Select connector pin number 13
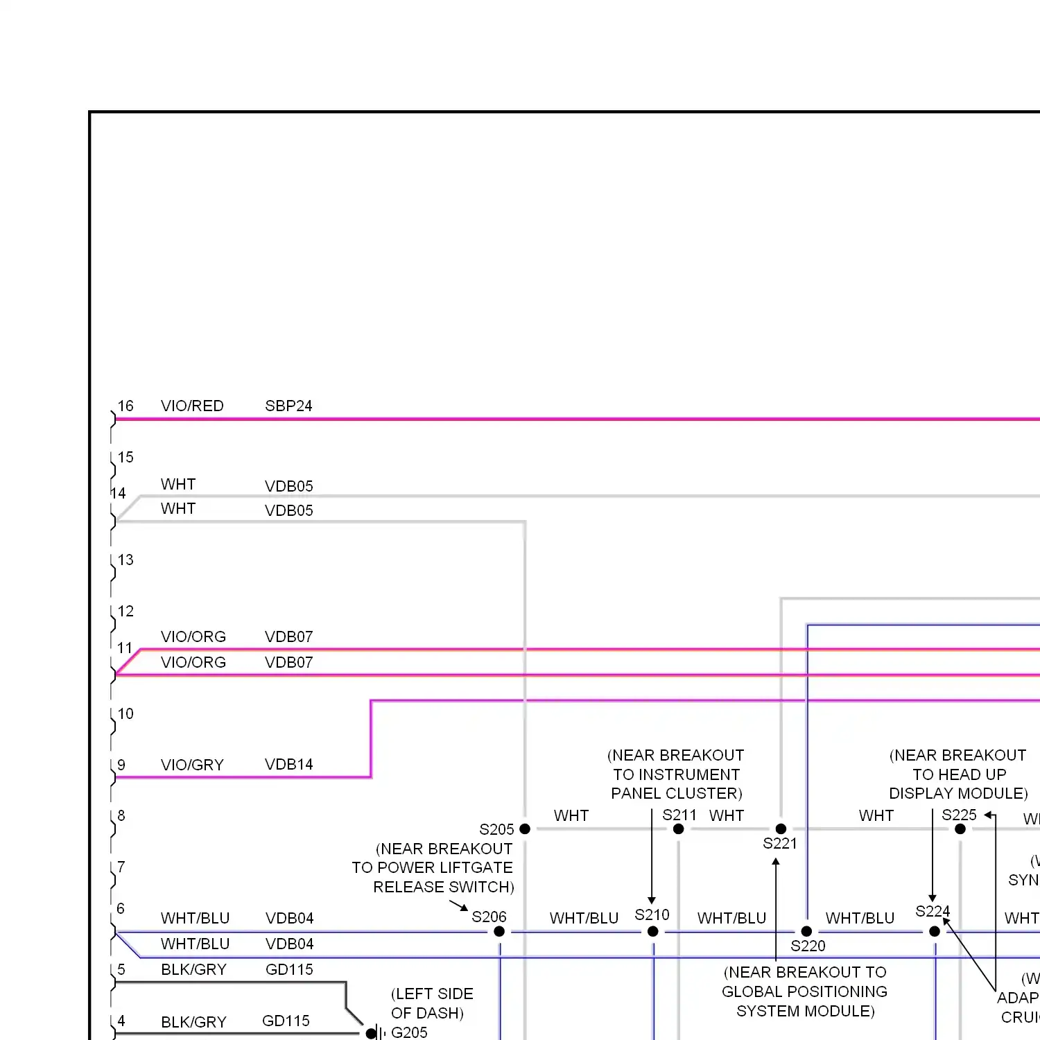1040x1040 pixels. point(125,560)
